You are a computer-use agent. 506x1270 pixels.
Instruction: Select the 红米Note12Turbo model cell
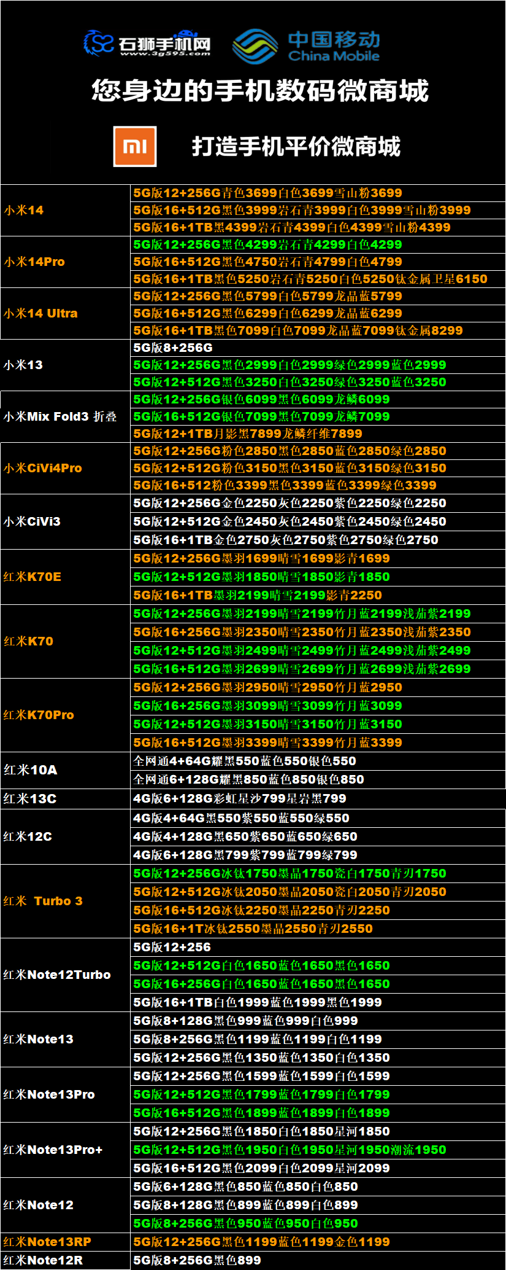click(66, 975)
